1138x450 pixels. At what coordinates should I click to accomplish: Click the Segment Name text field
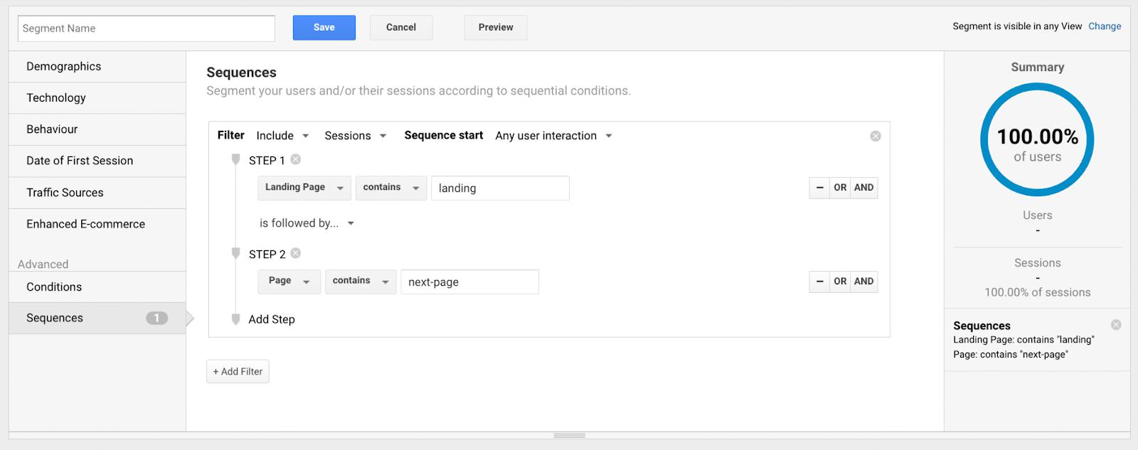pos(146,28)
